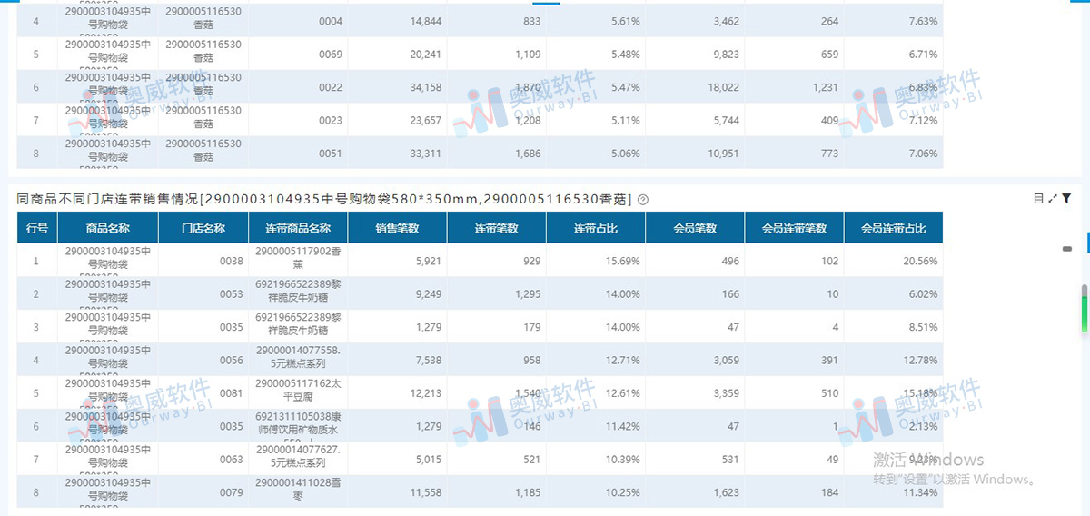
Task: Click the 连带占比 column header
Action: 596,228
